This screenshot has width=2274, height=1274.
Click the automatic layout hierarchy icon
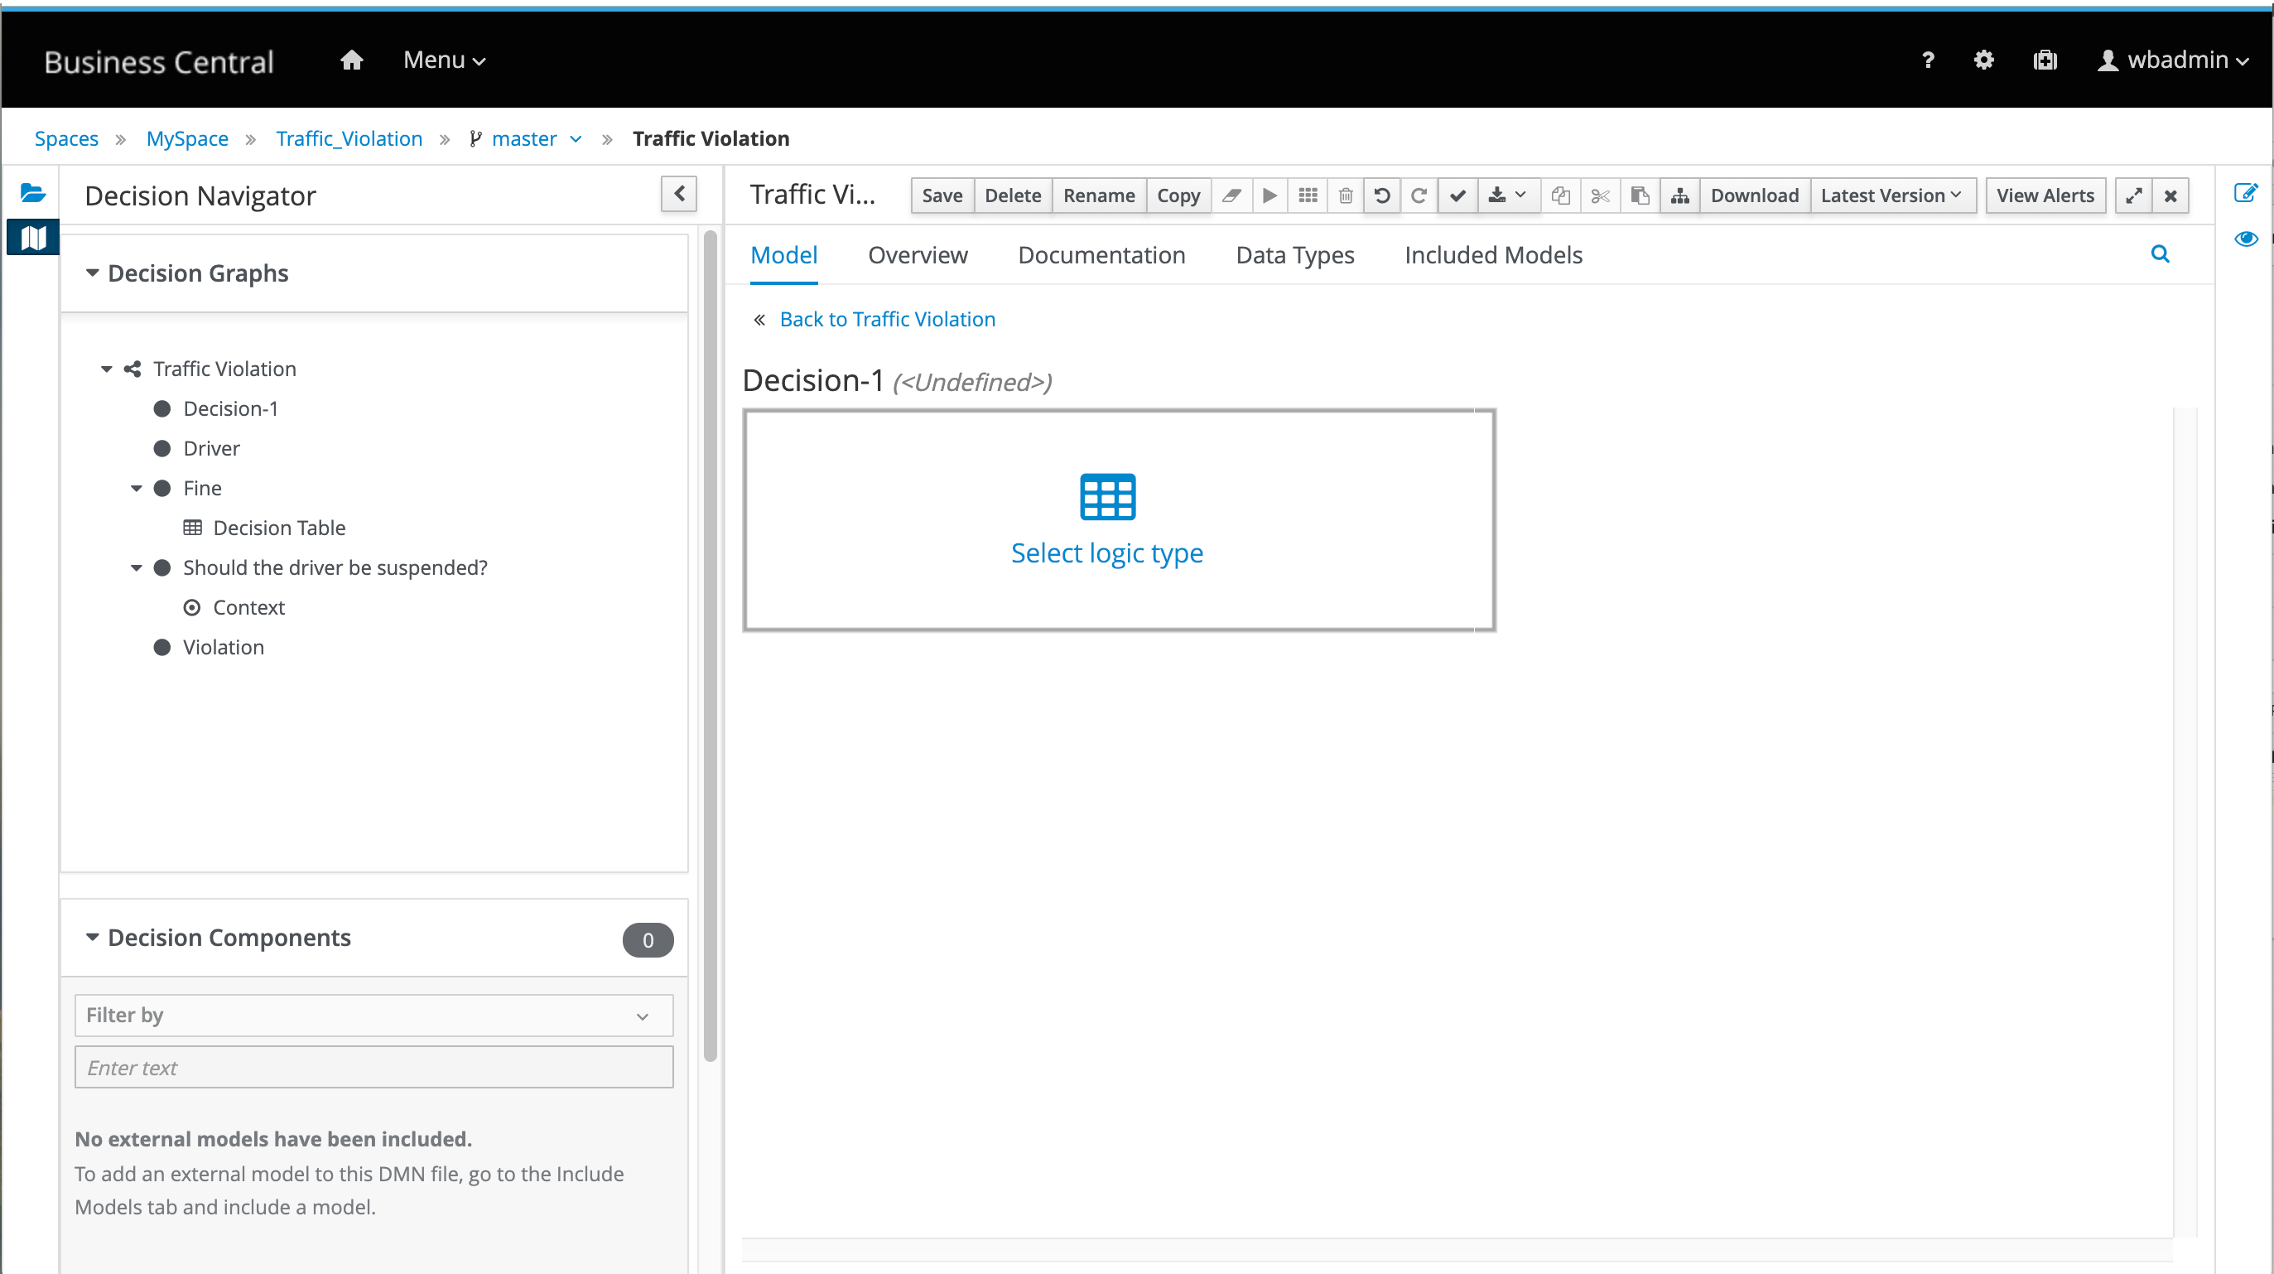pyautogui.click(x=1679, y=195)
